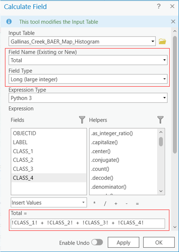This screenshot has height=252, width=179.
Task: Click in the Total expression text box
Action: click(88, 223)
